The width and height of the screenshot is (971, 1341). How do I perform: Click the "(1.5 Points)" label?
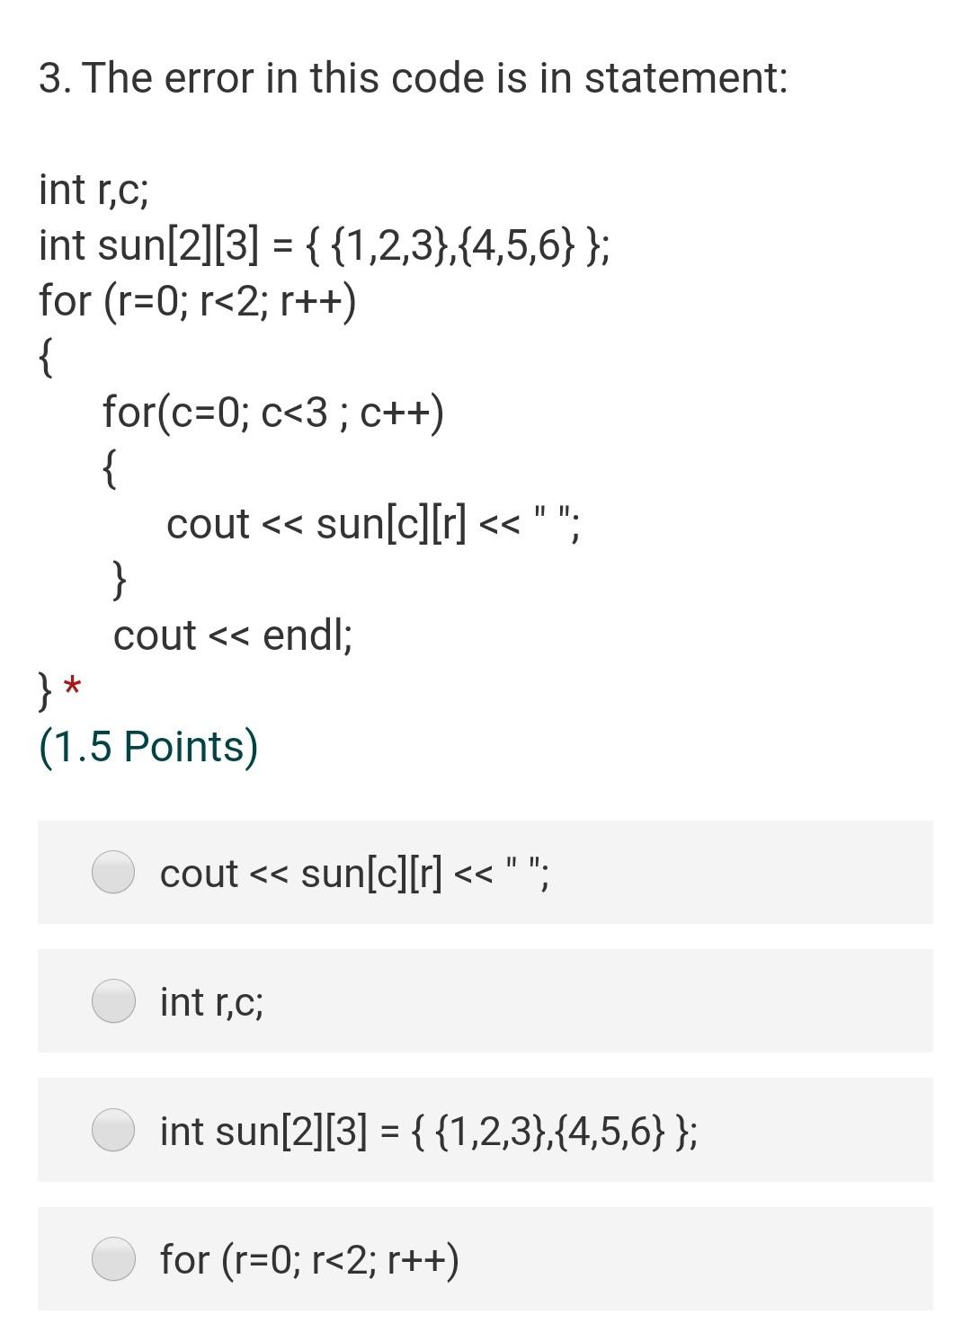click(x=147, y=744)
